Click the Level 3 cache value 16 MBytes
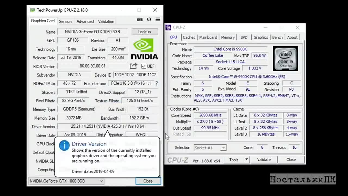Viewport: 348px width, 196px height. pyautogui.click(x=266, y=134)
